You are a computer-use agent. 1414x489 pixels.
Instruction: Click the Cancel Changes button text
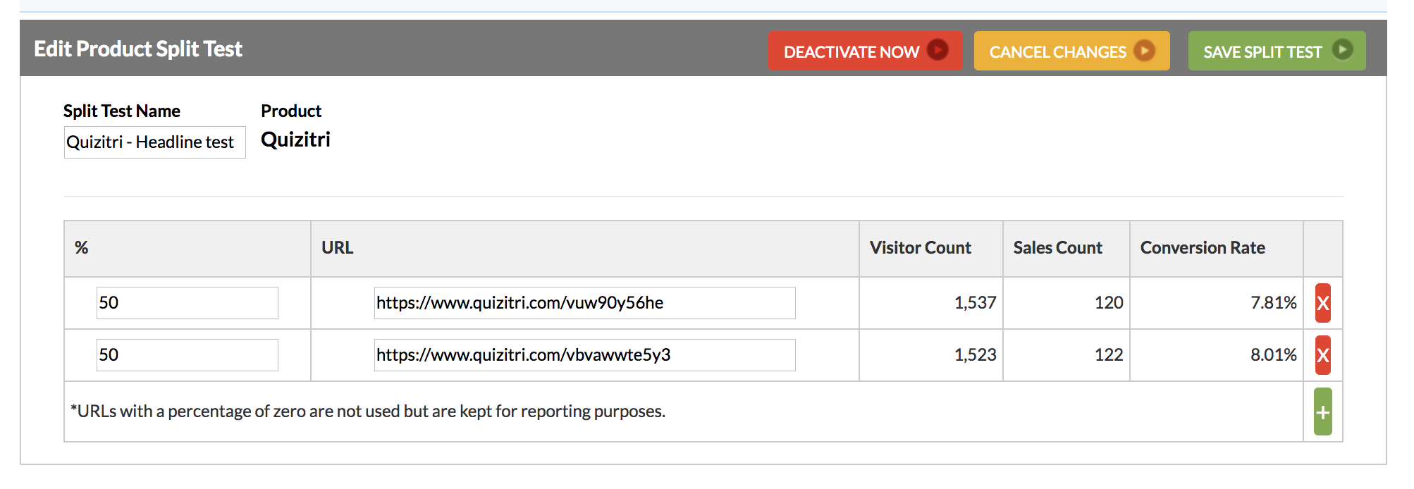pos(1057,52)
